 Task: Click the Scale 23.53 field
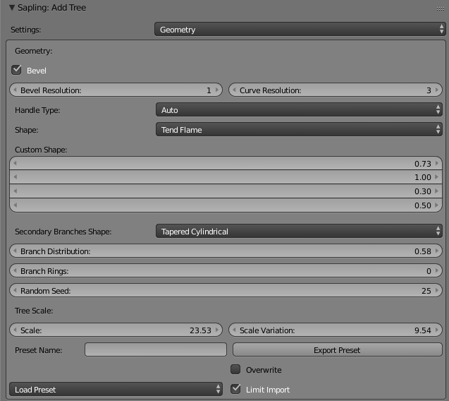pos(116,330)
